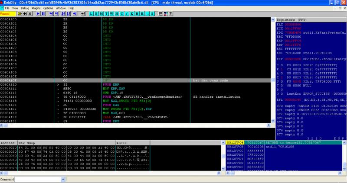347x183 pixels.
Task: Select EIP register row
Action: pyautogui.click(x=311, y=59)
